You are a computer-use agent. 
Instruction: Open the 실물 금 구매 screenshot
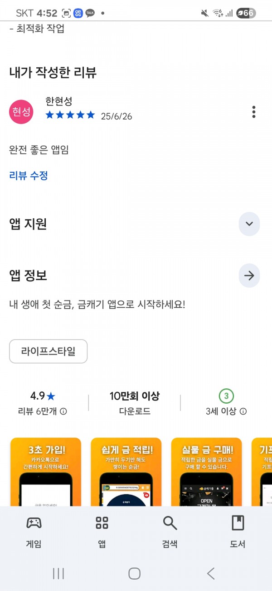206,471
